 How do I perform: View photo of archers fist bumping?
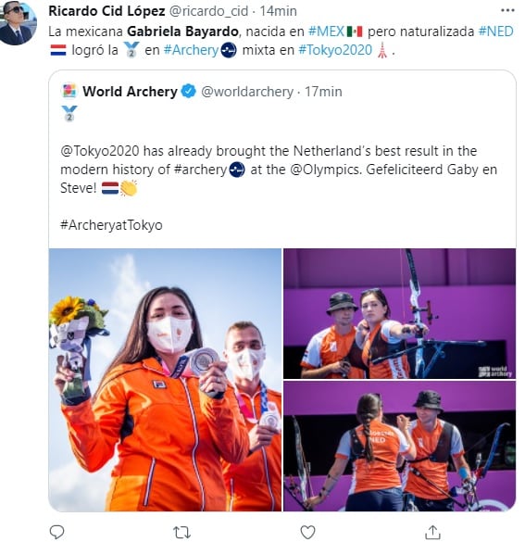click(400, 447)
